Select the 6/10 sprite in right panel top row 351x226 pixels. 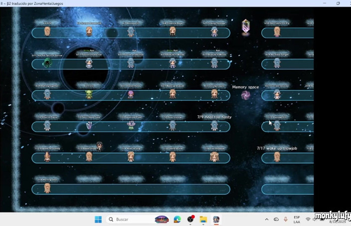click(277, 31)
